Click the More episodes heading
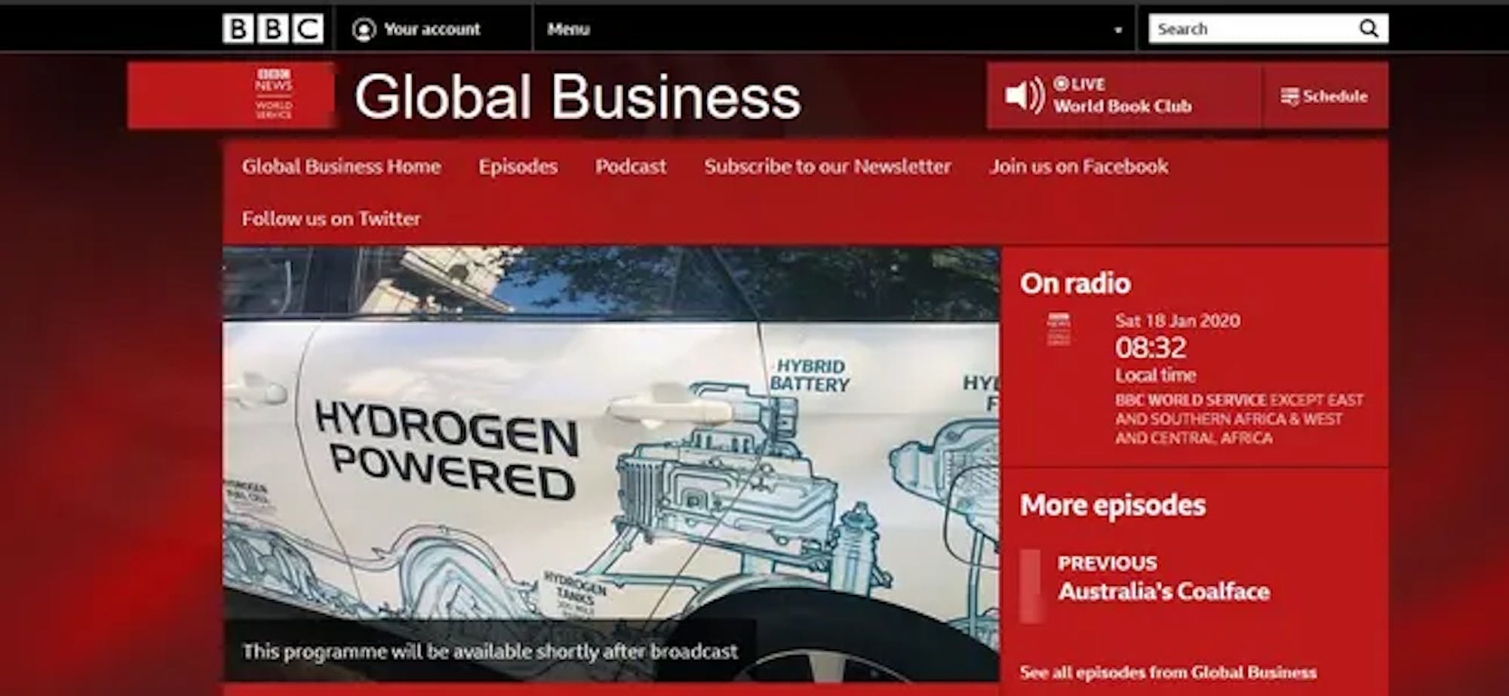This screenshot has width=1509, height=696. click(x=1113, y=505)
